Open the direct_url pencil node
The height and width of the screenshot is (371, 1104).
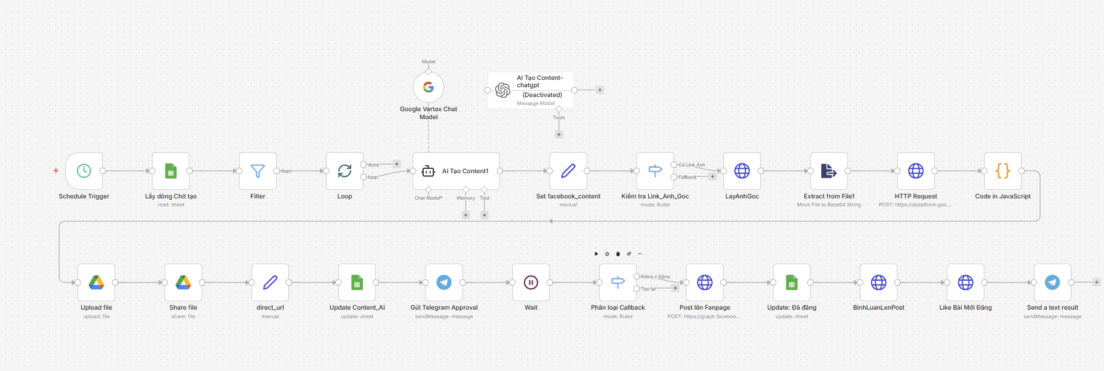[270, 283]
